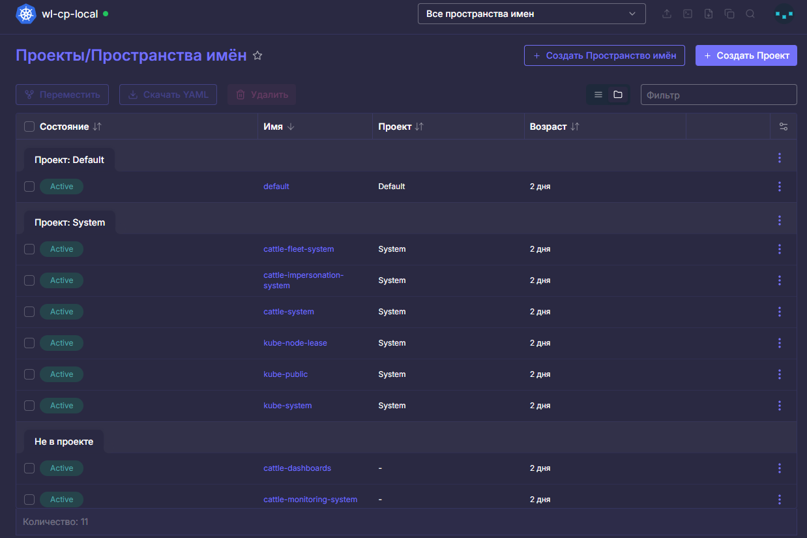807x538 pixels.
Task: Click Создать Пространство имён button
Action: click(x=604, y=55)
